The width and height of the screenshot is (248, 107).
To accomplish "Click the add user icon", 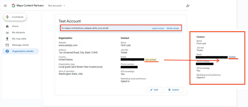I will [188, 6].
